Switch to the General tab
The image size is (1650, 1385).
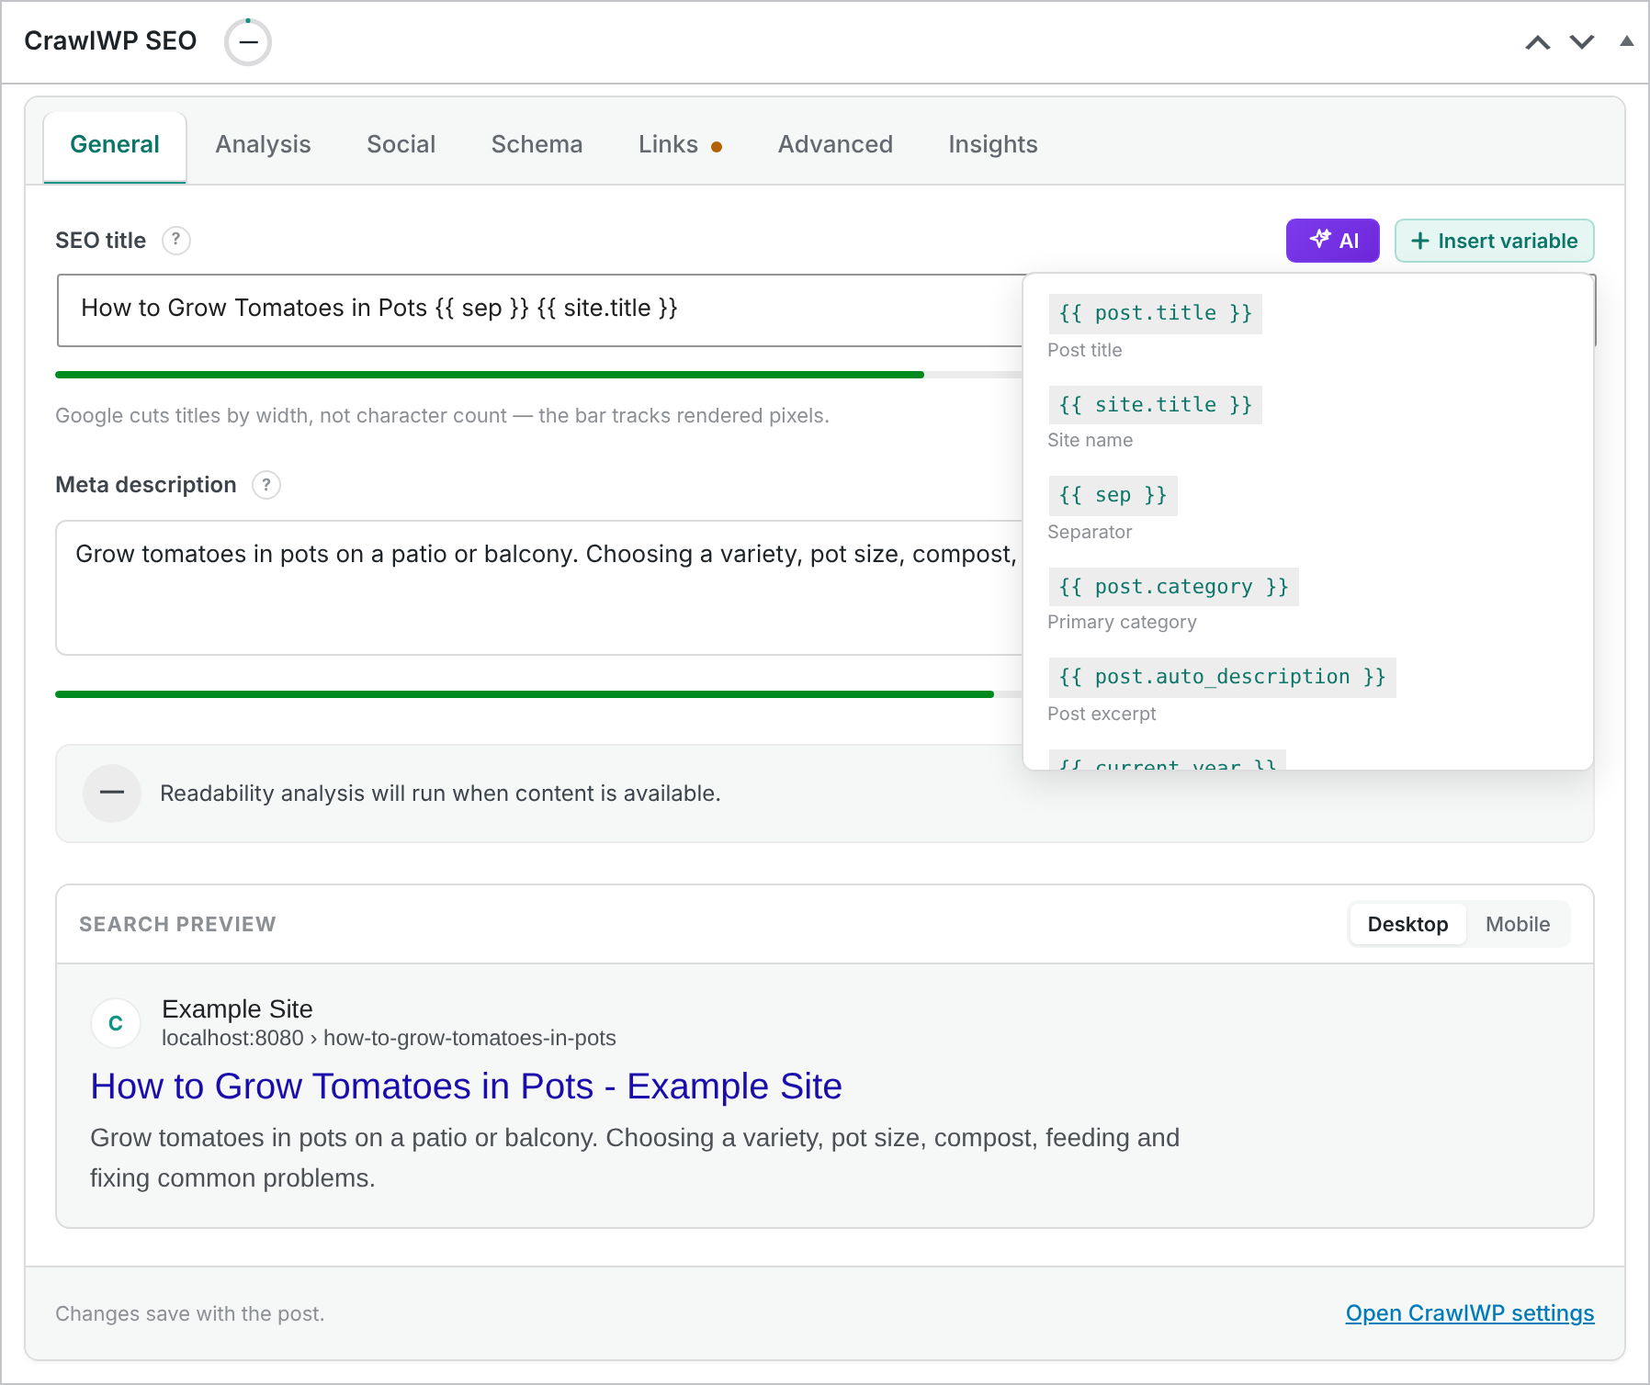coord(115,145)
